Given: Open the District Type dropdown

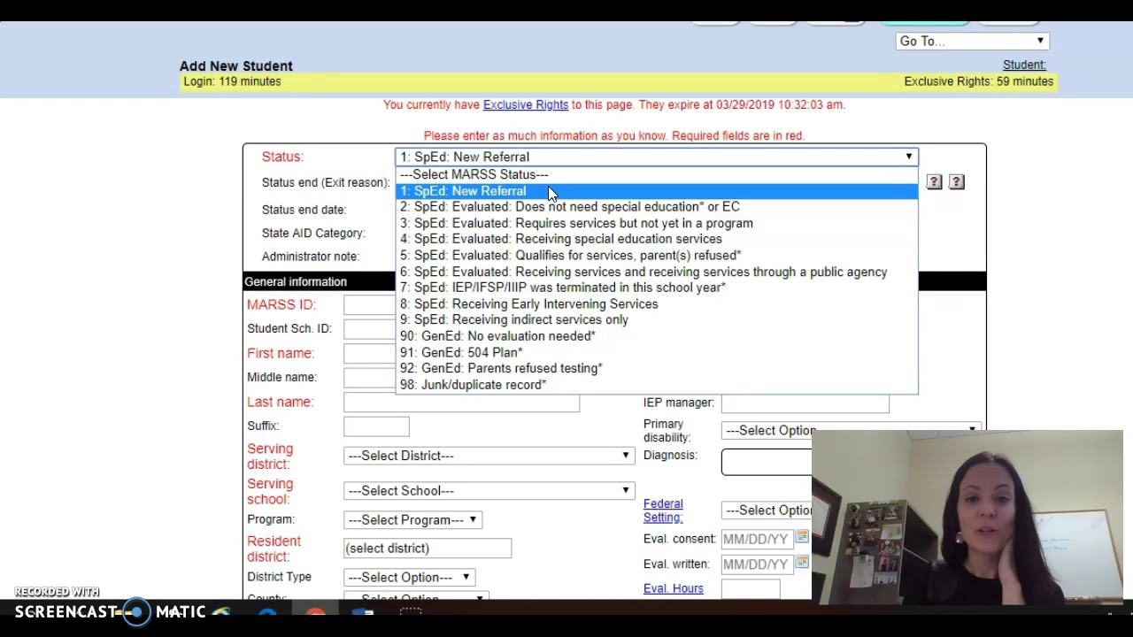Looking at the screenshot, I should [409, 577].
